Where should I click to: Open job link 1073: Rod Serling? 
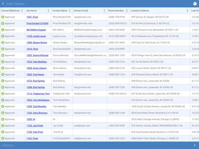36,81
